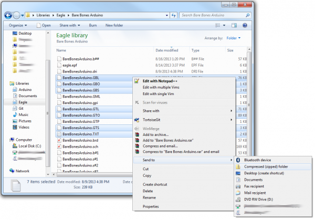Click the WinRAR icon beside Add to archive

(x=138, y=134)
